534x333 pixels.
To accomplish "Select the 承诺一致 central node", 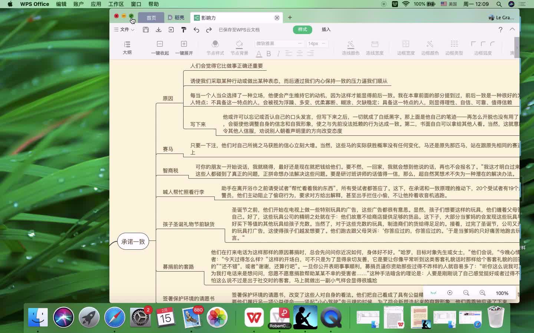I will (x=133, y=242).
